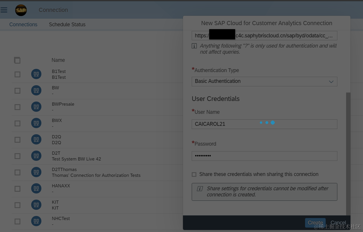This screenshot has width=363, height=232.
Task: Check the D2T row checkbox
Action: [17, 156]
